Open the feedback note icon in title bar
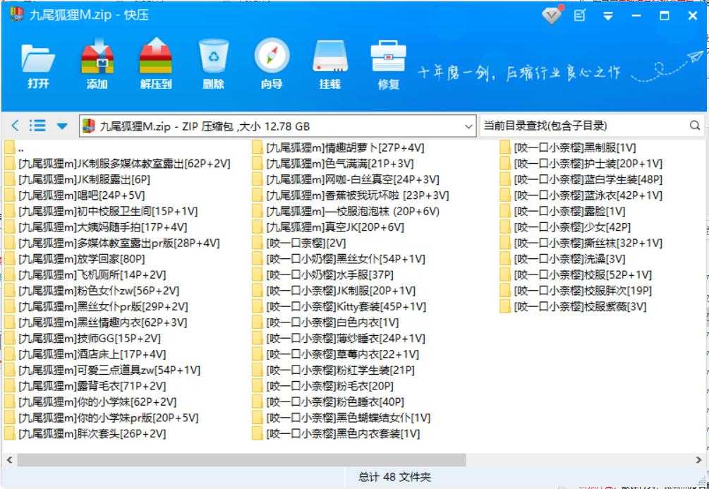Viewport: 709px width, 489px height. [x=580, y=16]
